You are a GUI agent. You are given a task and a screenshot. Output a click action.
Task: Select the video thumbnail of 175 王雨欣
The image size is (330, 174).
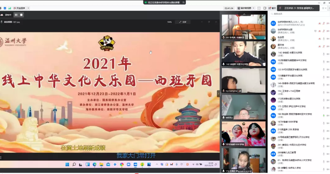tap(244, 160)
